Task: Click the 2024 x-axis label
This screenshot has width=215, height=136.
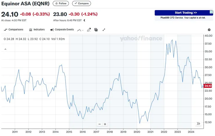Action: pos(191,132)
